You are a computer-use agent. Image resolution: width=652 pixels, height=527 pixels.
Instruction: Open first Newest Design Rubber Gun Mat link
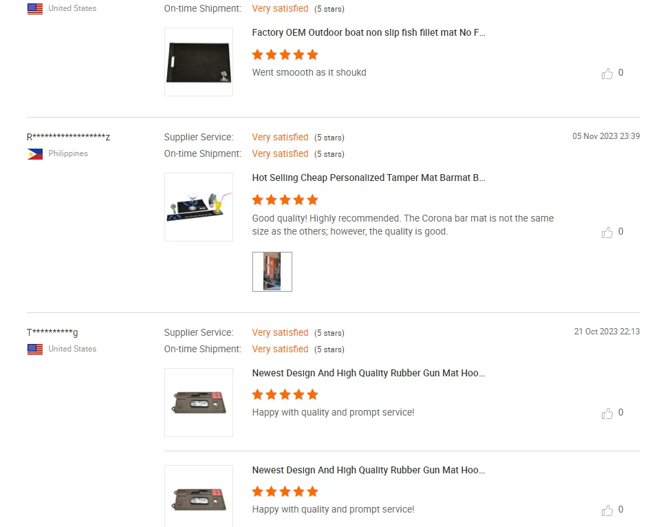coord(369,373)
